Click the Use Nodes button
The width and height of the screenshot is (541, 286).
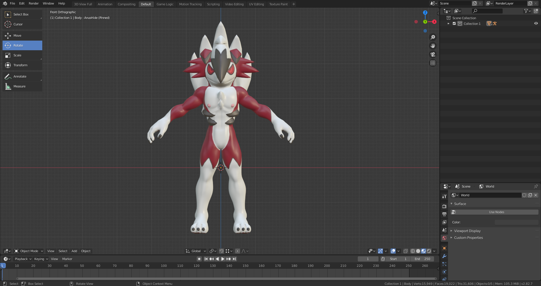tap(494, 212)
